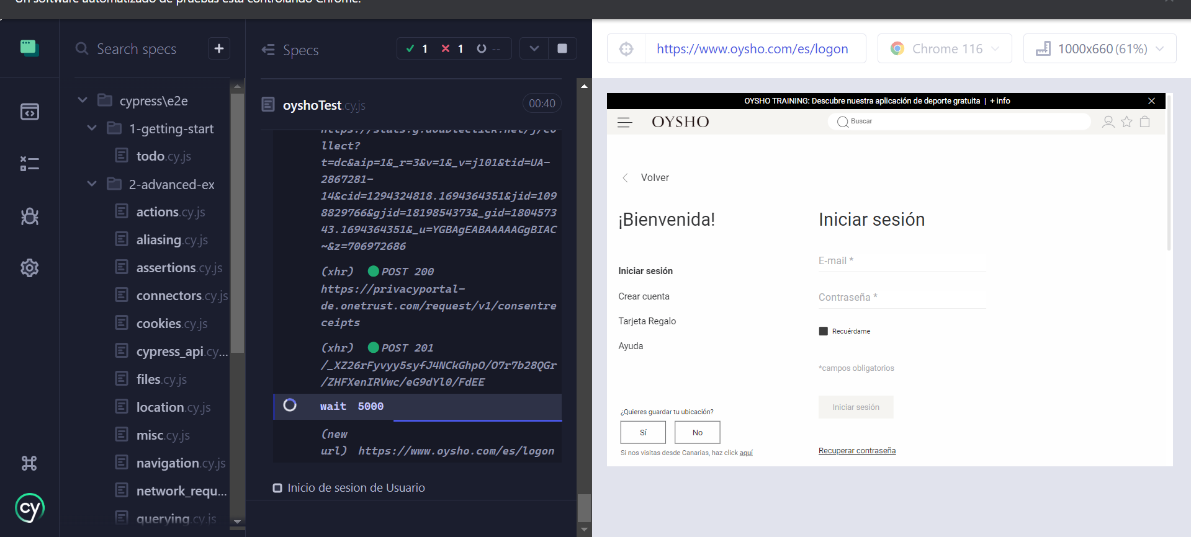
Task: Click the green project icon at top left
Action: pos(29,48)
